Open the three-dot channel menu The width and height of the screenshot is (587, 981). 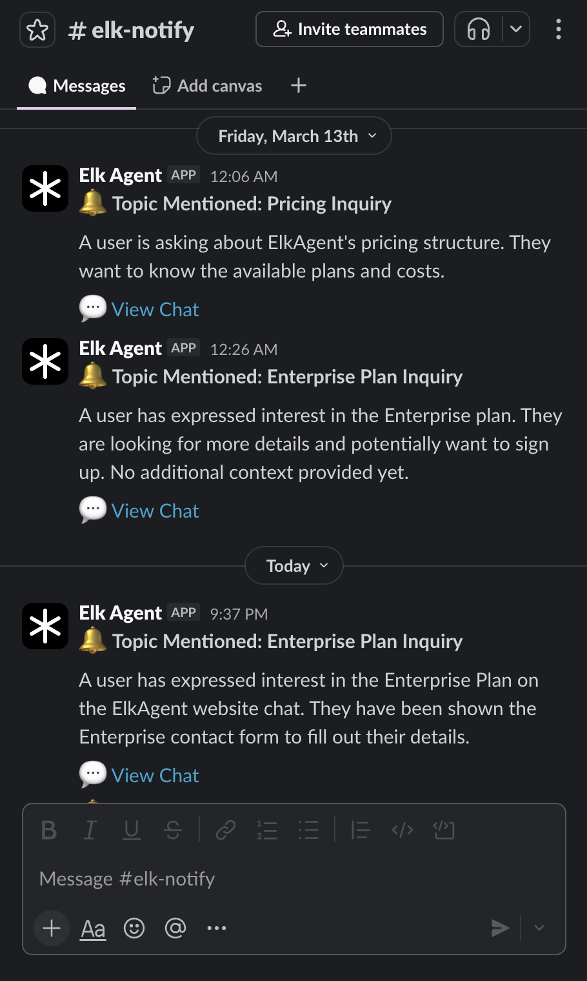(559, 29)
